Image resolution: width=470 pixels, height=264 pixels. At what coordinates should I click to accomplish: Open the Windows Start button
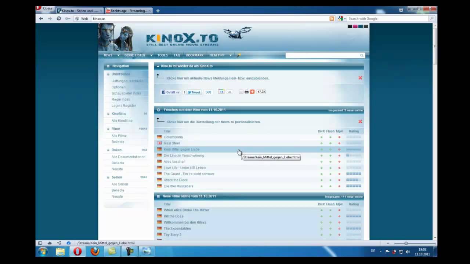pyautogui.click(x=43, y=252)
